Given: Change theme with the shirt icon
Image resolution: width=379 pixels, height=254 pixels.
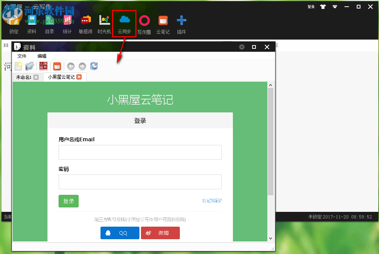Looking at the screenshot, I should pos(323,6).
